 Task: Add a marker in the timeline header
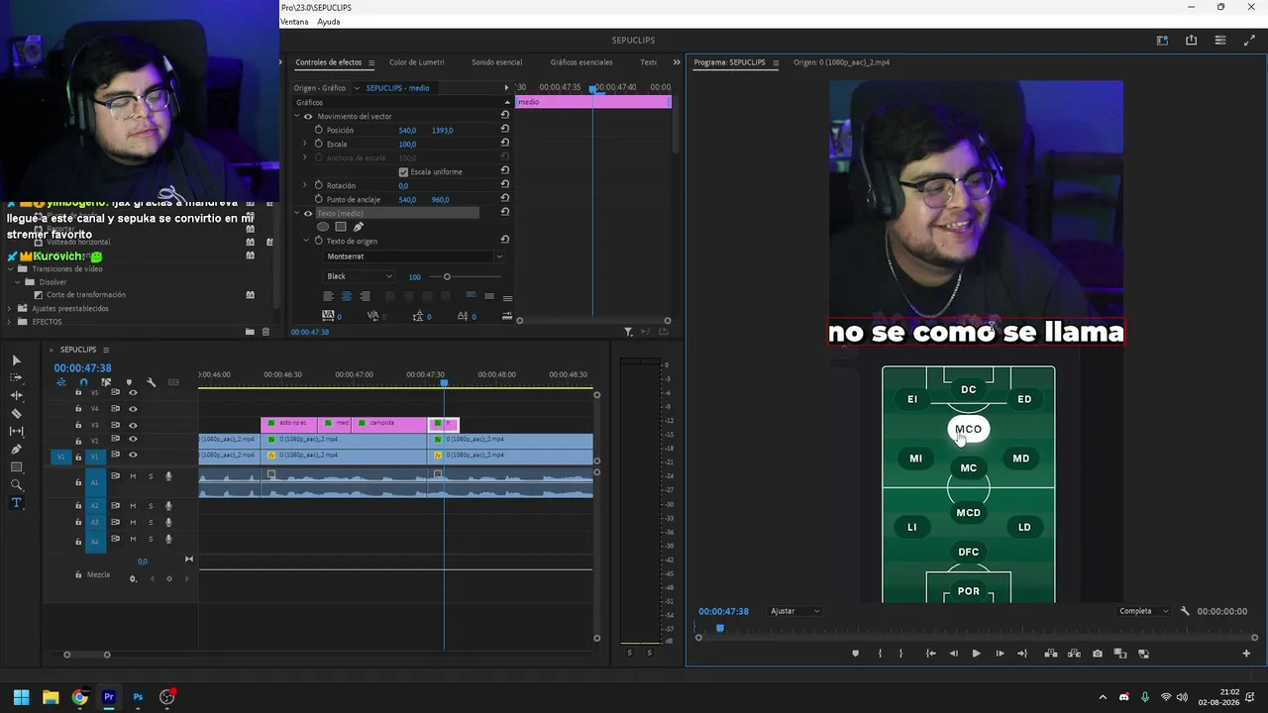click(129, 382)
